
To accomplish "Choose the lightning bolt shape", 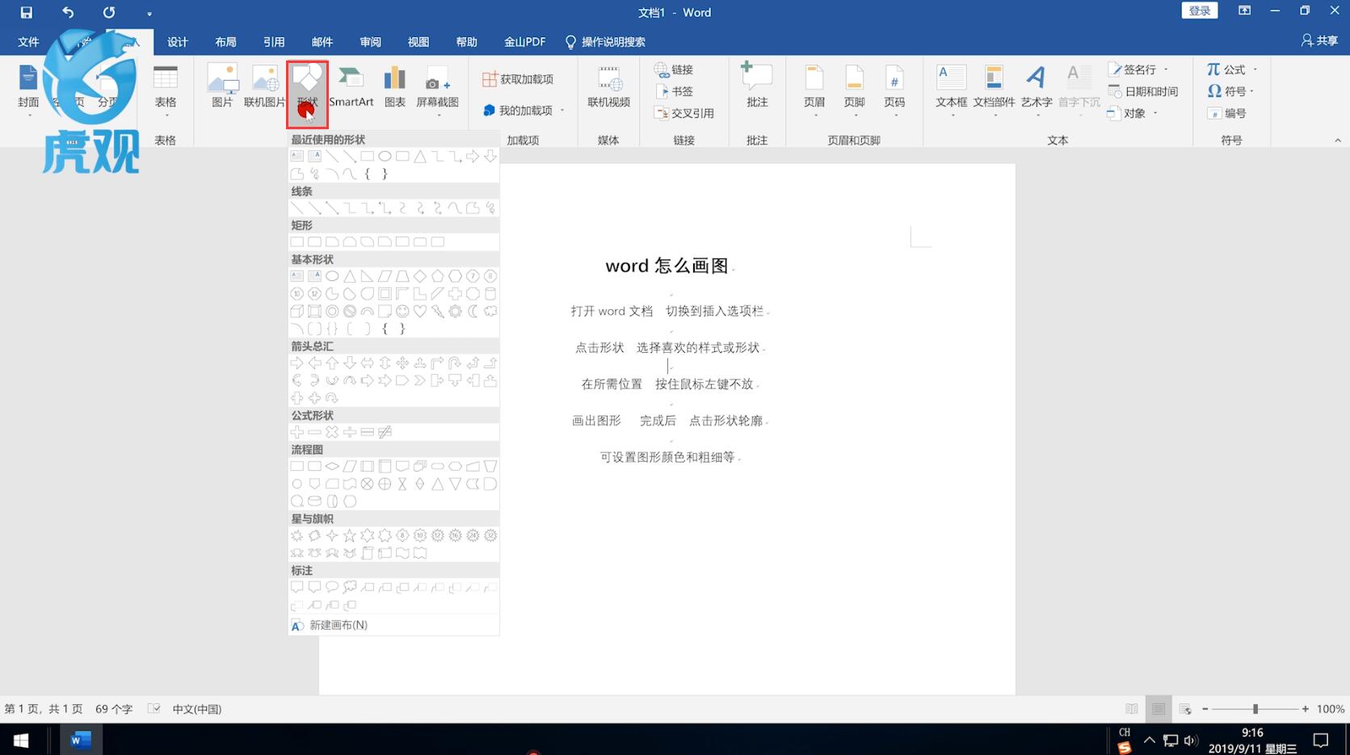I will click(x=438, y=312).
